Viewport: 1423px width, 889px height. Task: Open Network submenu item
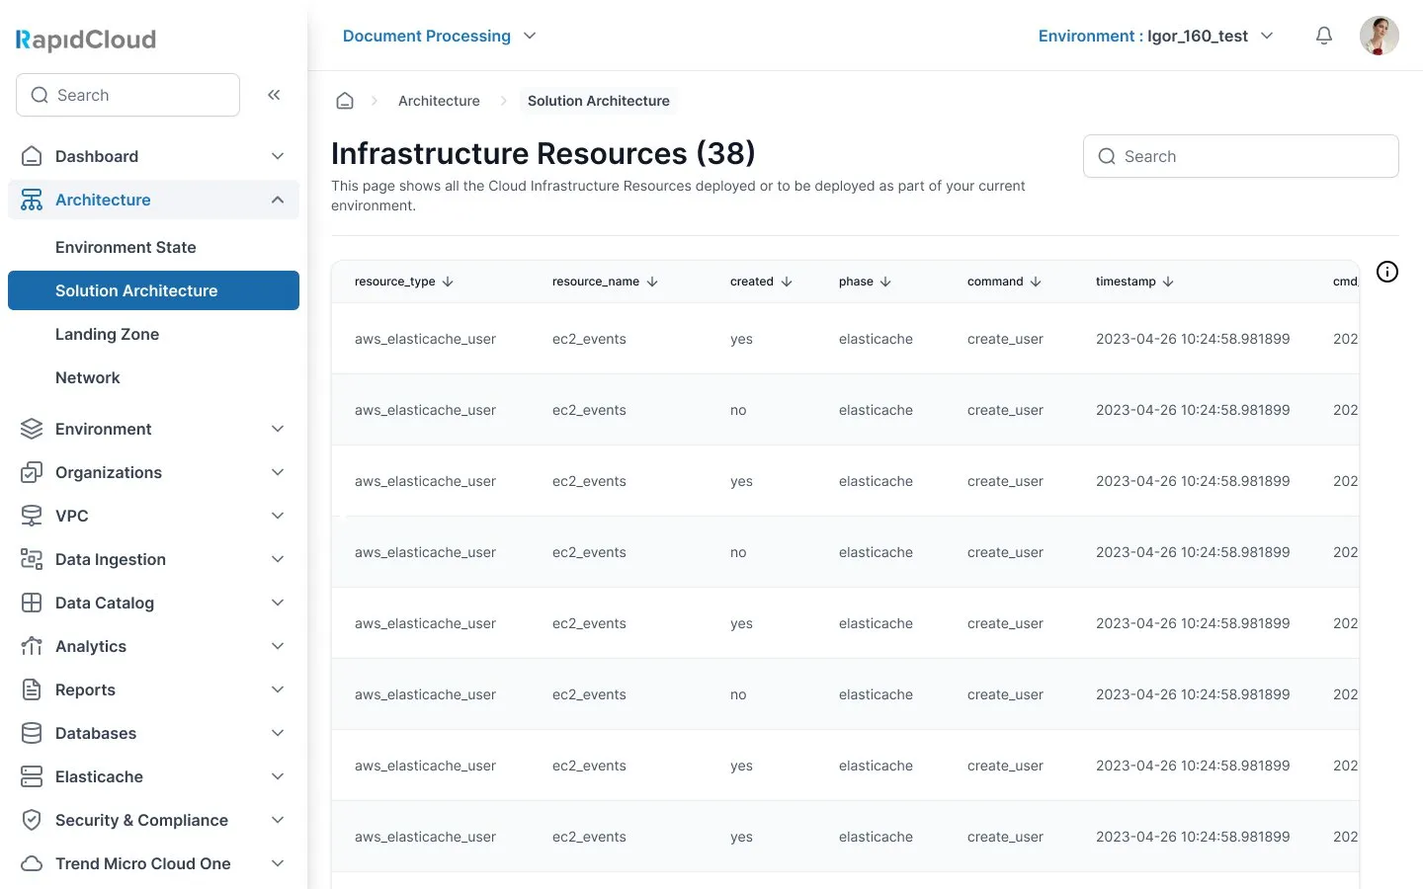point(87,377)
